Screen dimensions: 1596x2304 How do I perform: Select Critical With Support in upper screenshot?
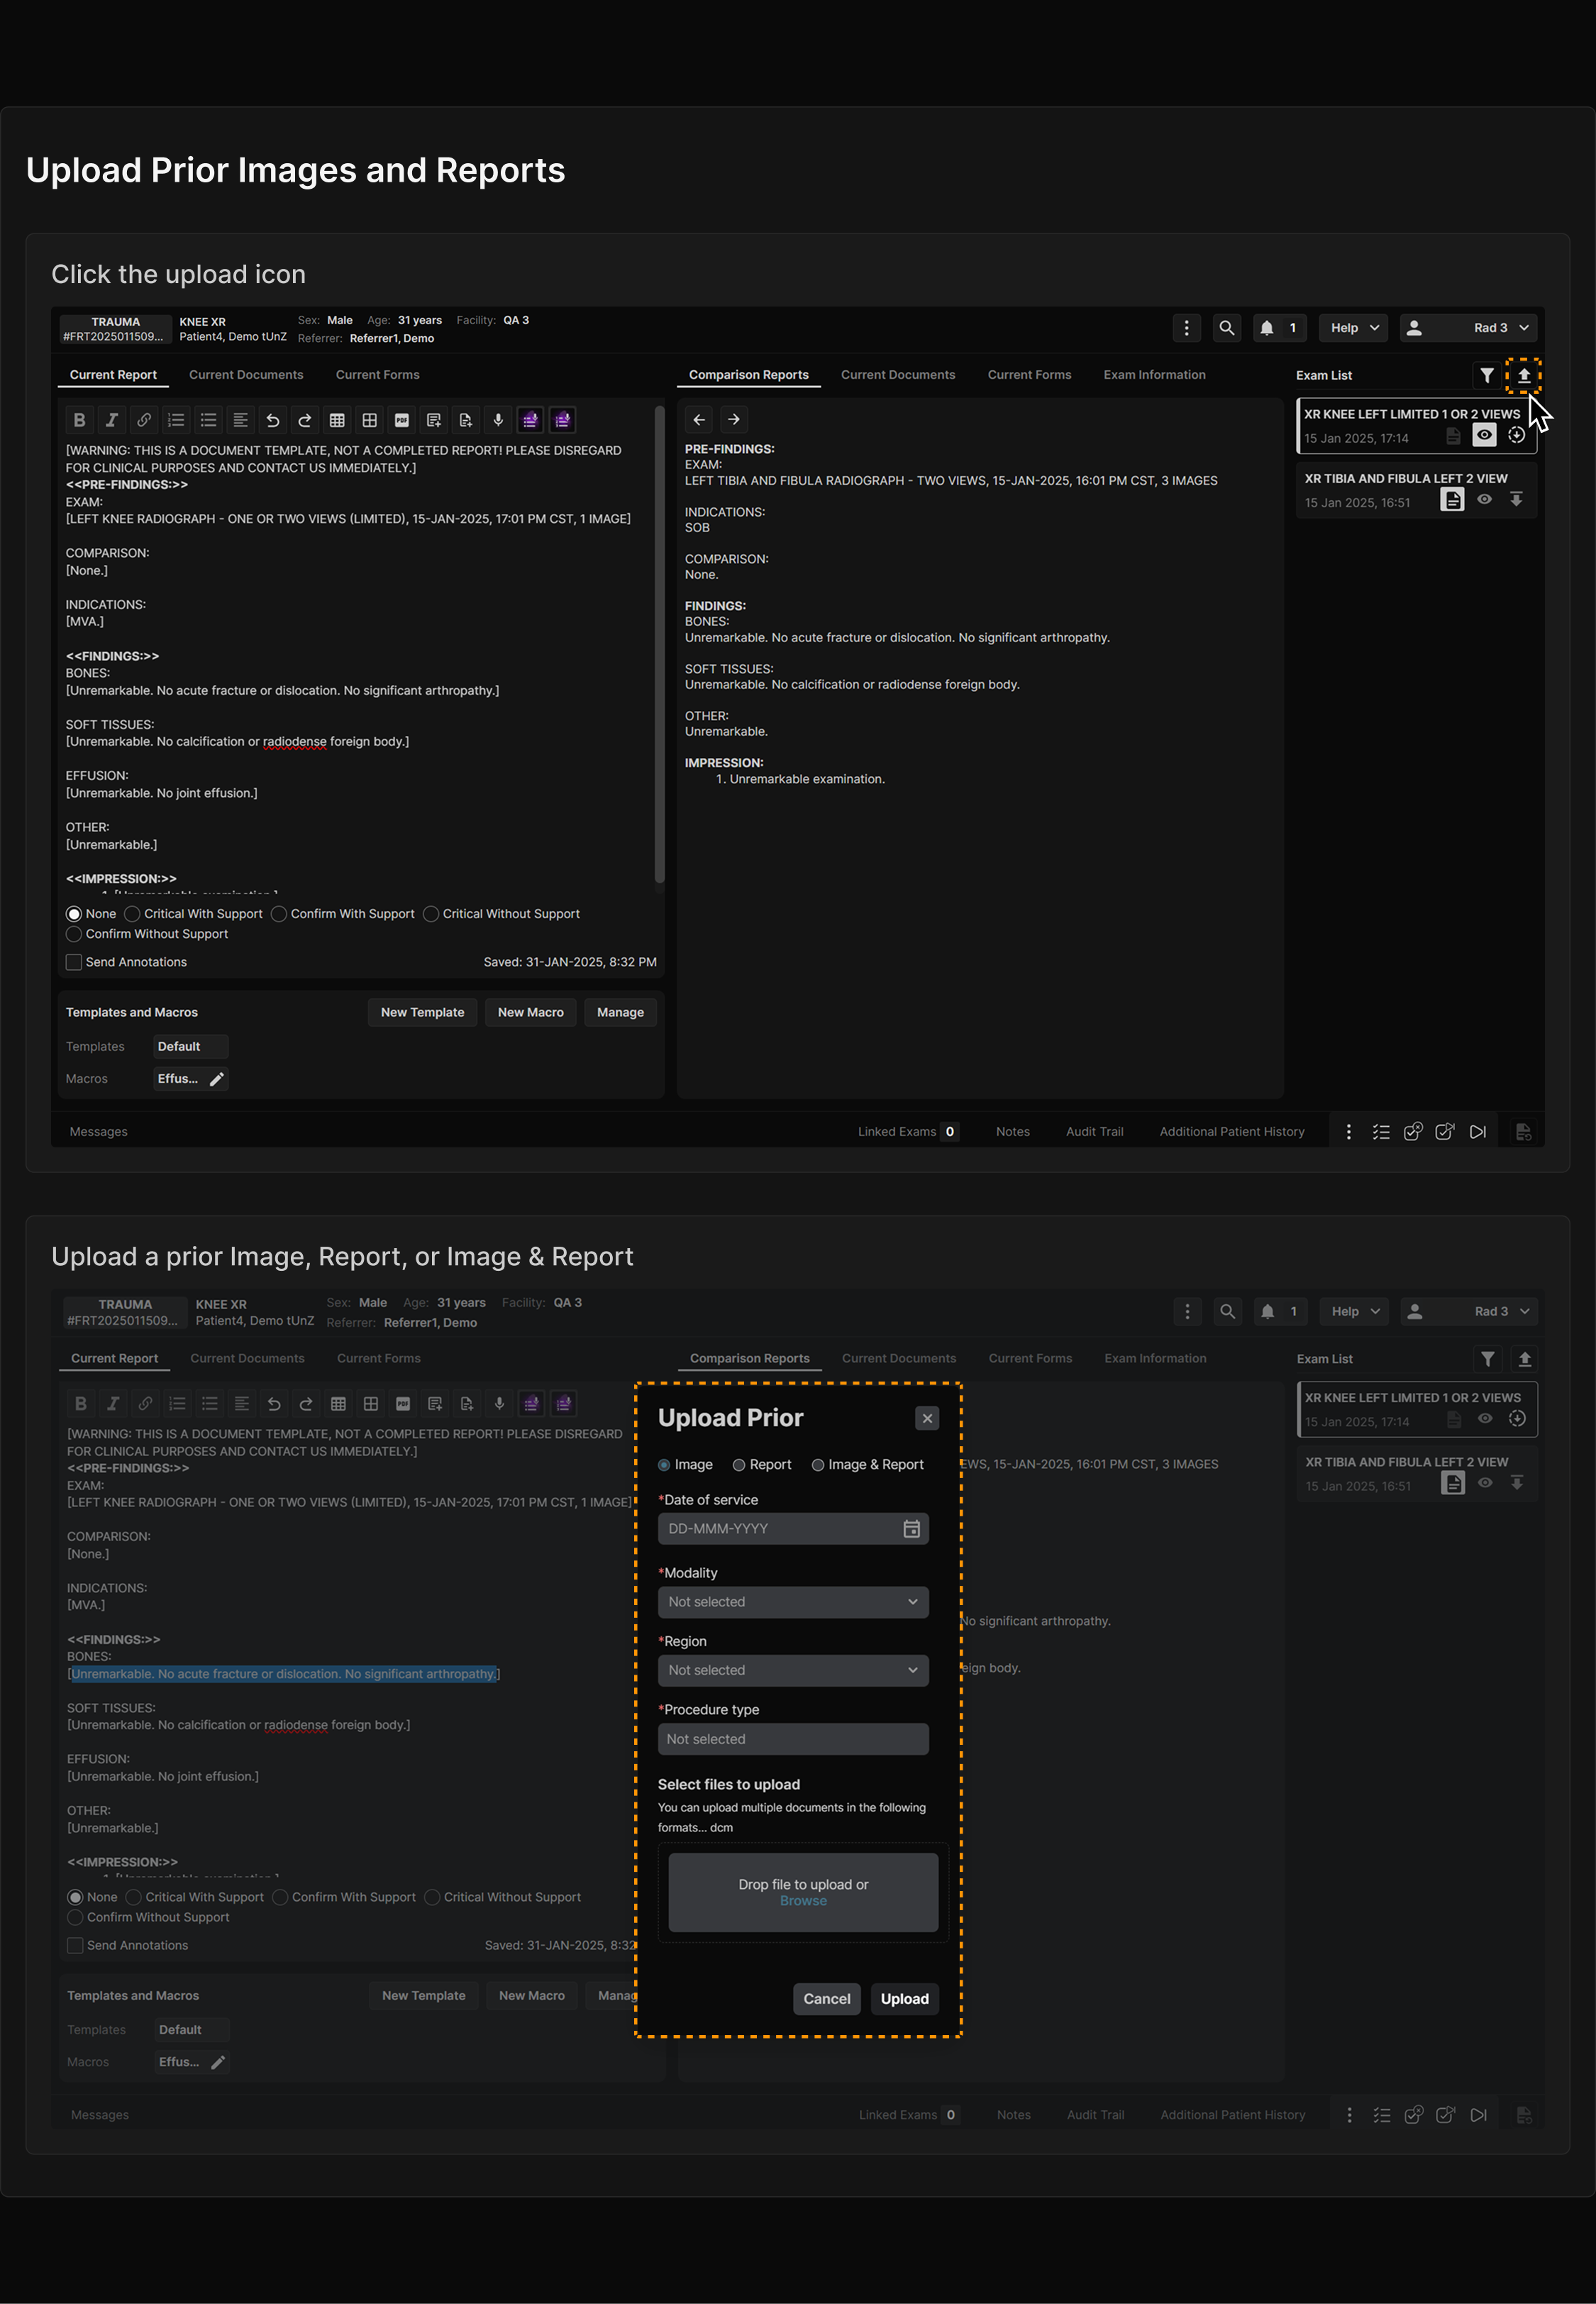pyautogui.click(x=132, y=913)
